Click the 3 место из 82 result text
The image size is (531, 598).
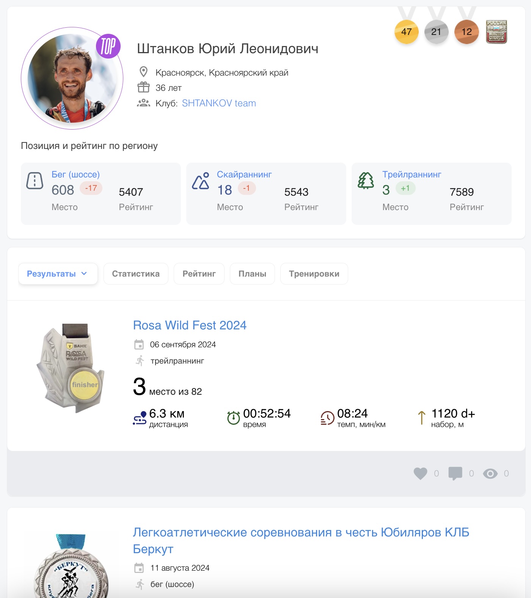167,388
